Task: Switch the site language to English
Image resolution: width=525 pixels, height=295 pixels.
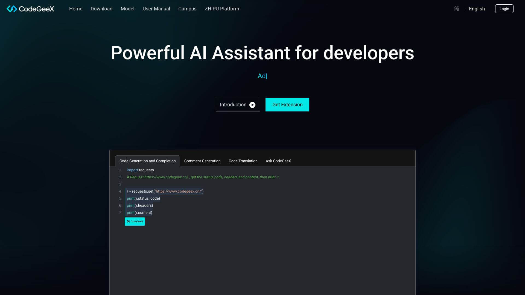Action: 477,9
